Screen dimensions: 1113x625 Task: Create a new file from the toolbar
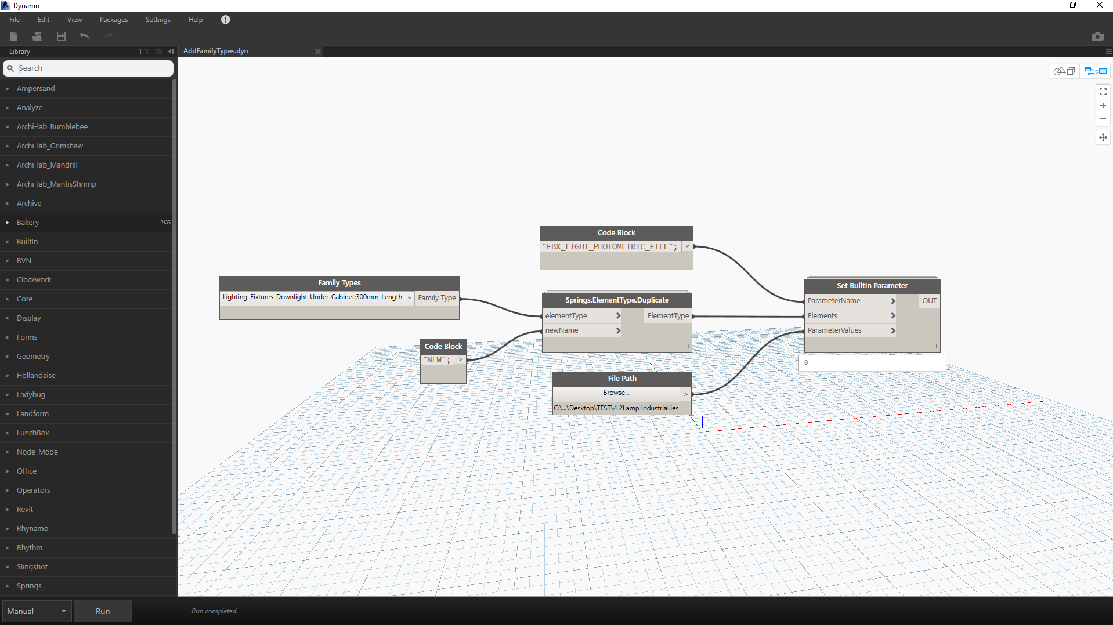pos(14,37)
